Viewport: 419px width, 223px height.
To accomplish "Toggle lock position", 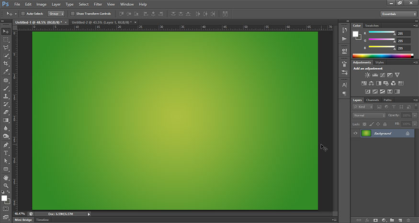I will pyautogui.click(x=378, y=124).
